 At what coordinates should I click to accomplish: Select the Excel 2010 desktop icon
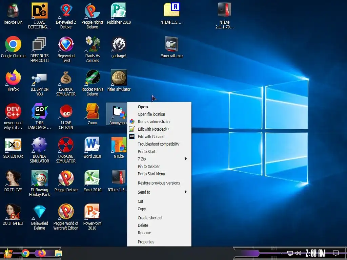[92, 181]
